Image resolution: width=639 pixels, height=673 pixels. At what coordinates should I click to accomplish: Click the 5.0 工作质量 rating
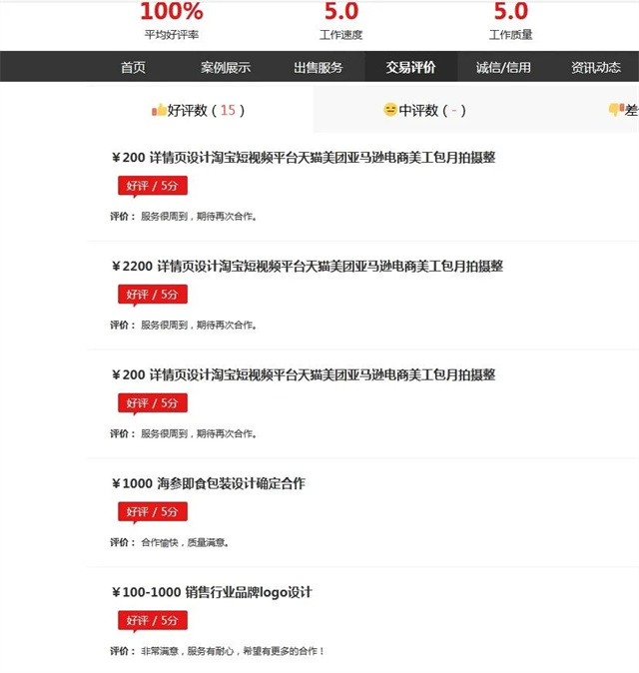[x=510, y=12]
